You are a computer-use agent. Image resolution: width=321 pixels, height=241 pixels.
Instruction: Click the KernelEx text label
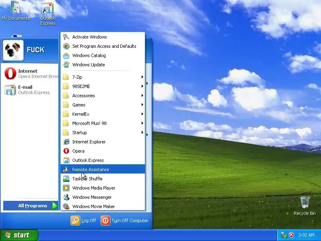(x=81, y=114)
